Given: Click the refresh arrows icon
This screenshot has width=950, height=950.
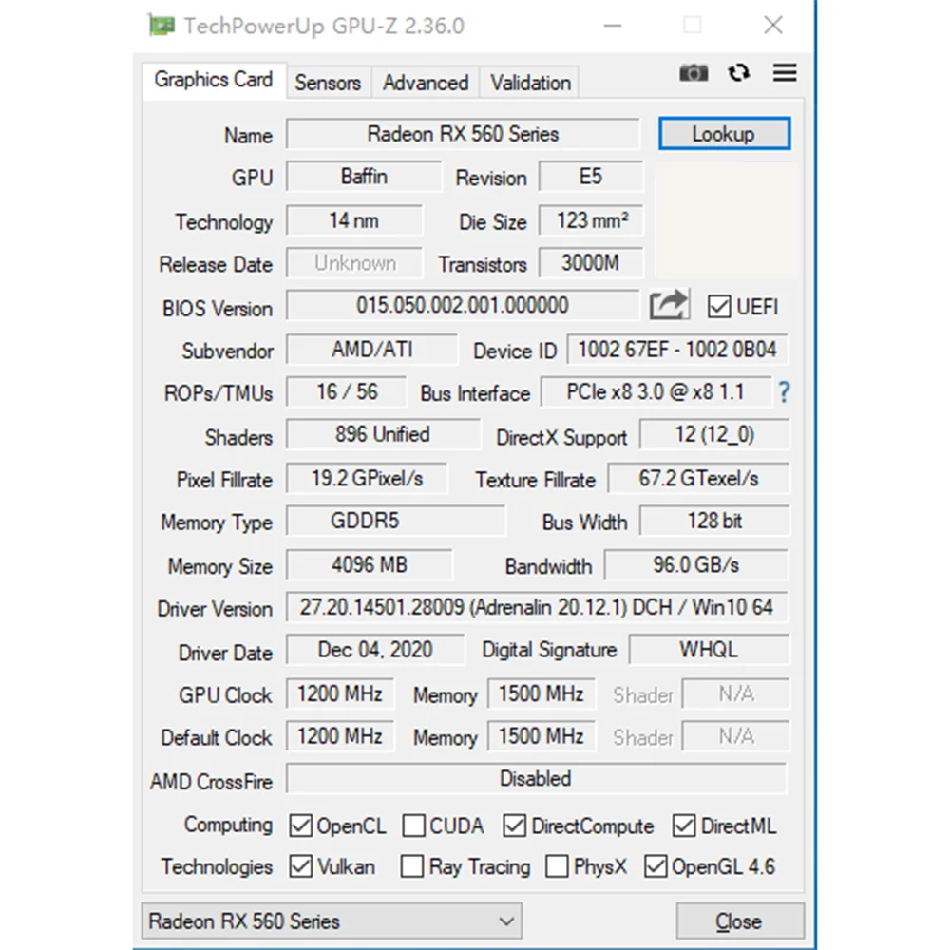Looking at the screenshot, I should click(x=738, y=73).
